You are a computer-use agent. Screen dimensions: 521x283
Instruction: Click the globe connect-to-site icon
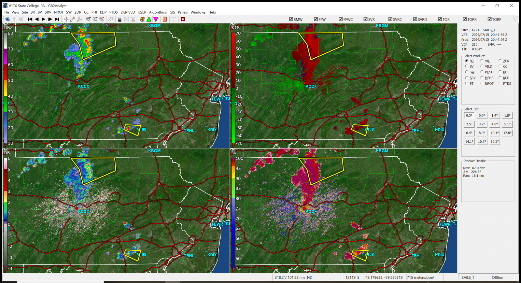pyautogui.click(x=7, y=19)
